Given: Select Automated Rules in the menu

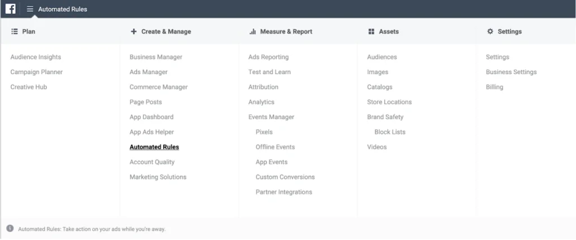Looking at the screenshot, I should pos(154,147).
